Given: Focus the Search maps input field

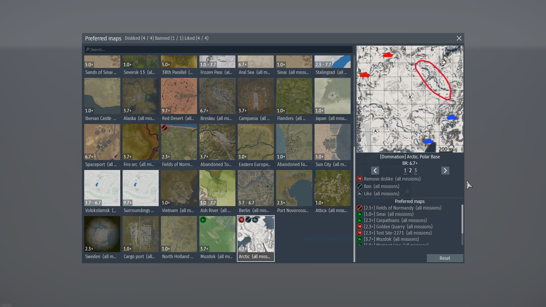Looking at the screenshot, I should [x=218, y=49].
